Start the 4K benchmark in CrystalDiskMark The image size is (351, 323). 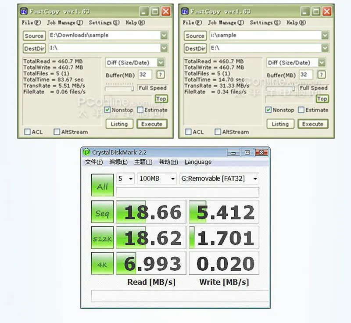(103, 263)
